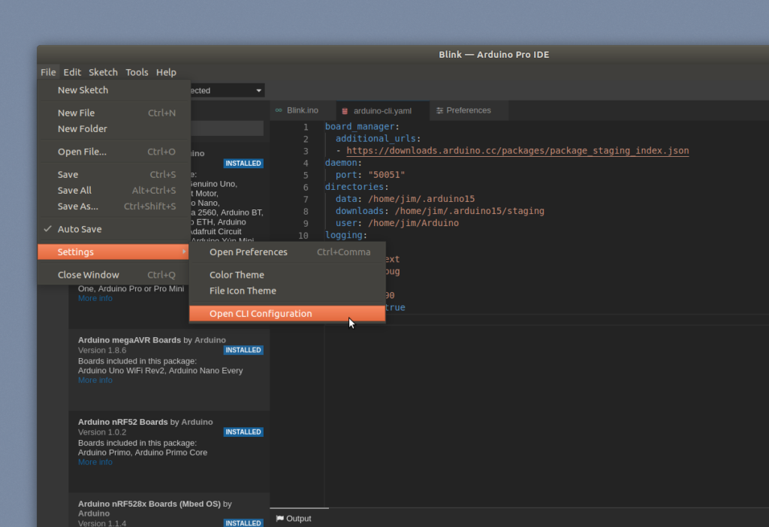
Task: Click the INSTALLED badge of the package listing Arduino BT
Action: (x=243, y=163)
